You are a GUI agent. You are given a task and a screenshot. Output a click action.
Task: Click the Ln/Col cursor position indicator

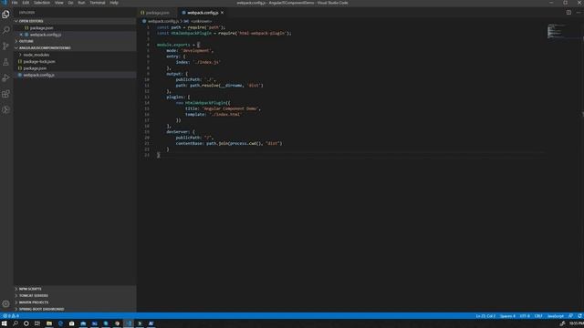(485, 316)
